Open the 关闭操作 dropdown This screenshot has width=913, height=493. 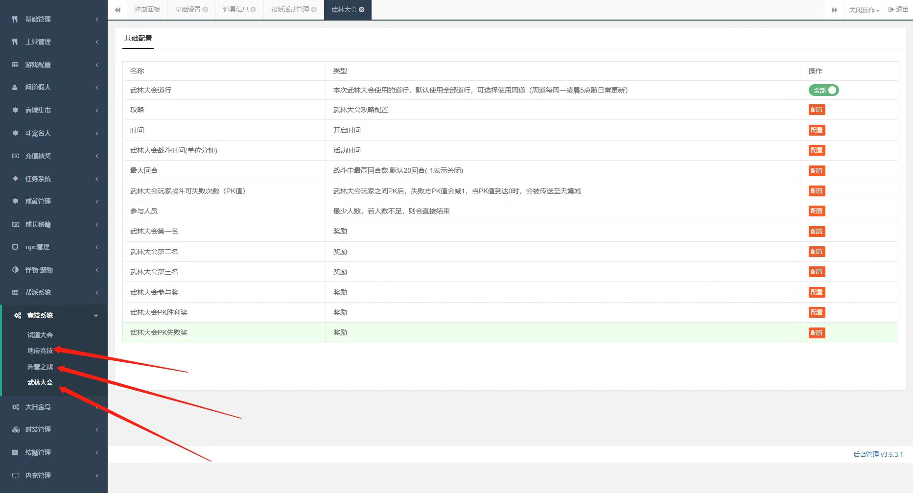click(864, 10)
